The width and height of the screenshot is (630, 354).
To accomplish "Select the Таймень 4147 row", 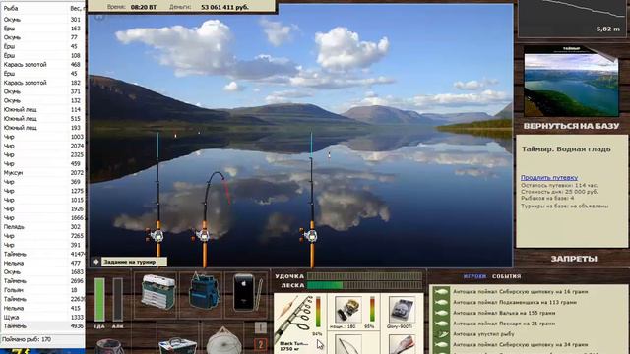I will tap(42, 254).
